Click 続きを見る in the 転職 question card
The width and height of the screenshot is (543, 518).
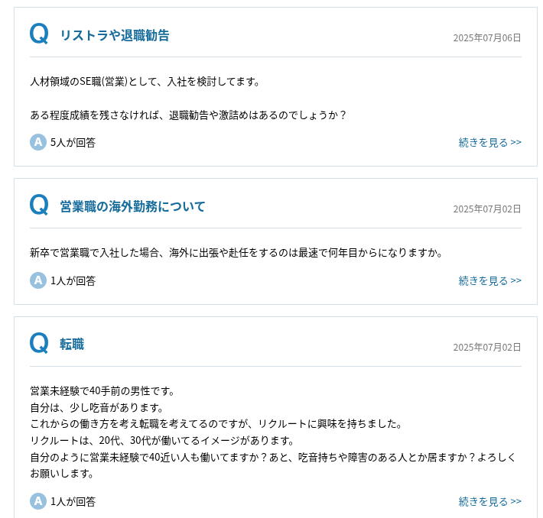489,501
